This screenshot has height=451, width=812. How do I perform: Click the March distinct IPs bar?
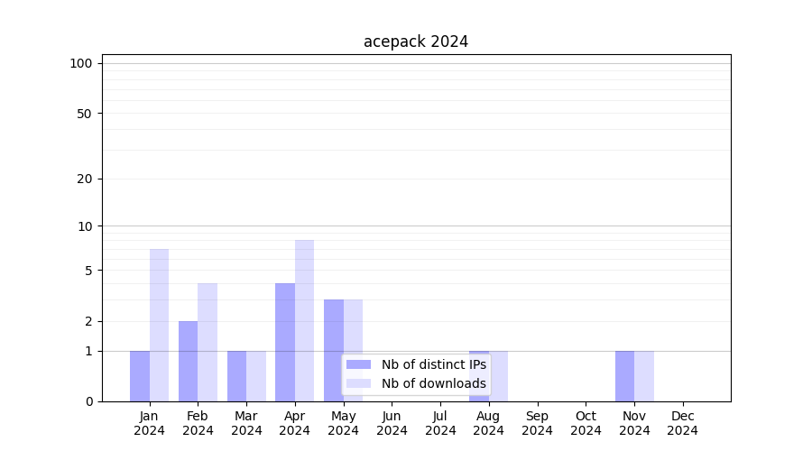[x=236, y=376]
